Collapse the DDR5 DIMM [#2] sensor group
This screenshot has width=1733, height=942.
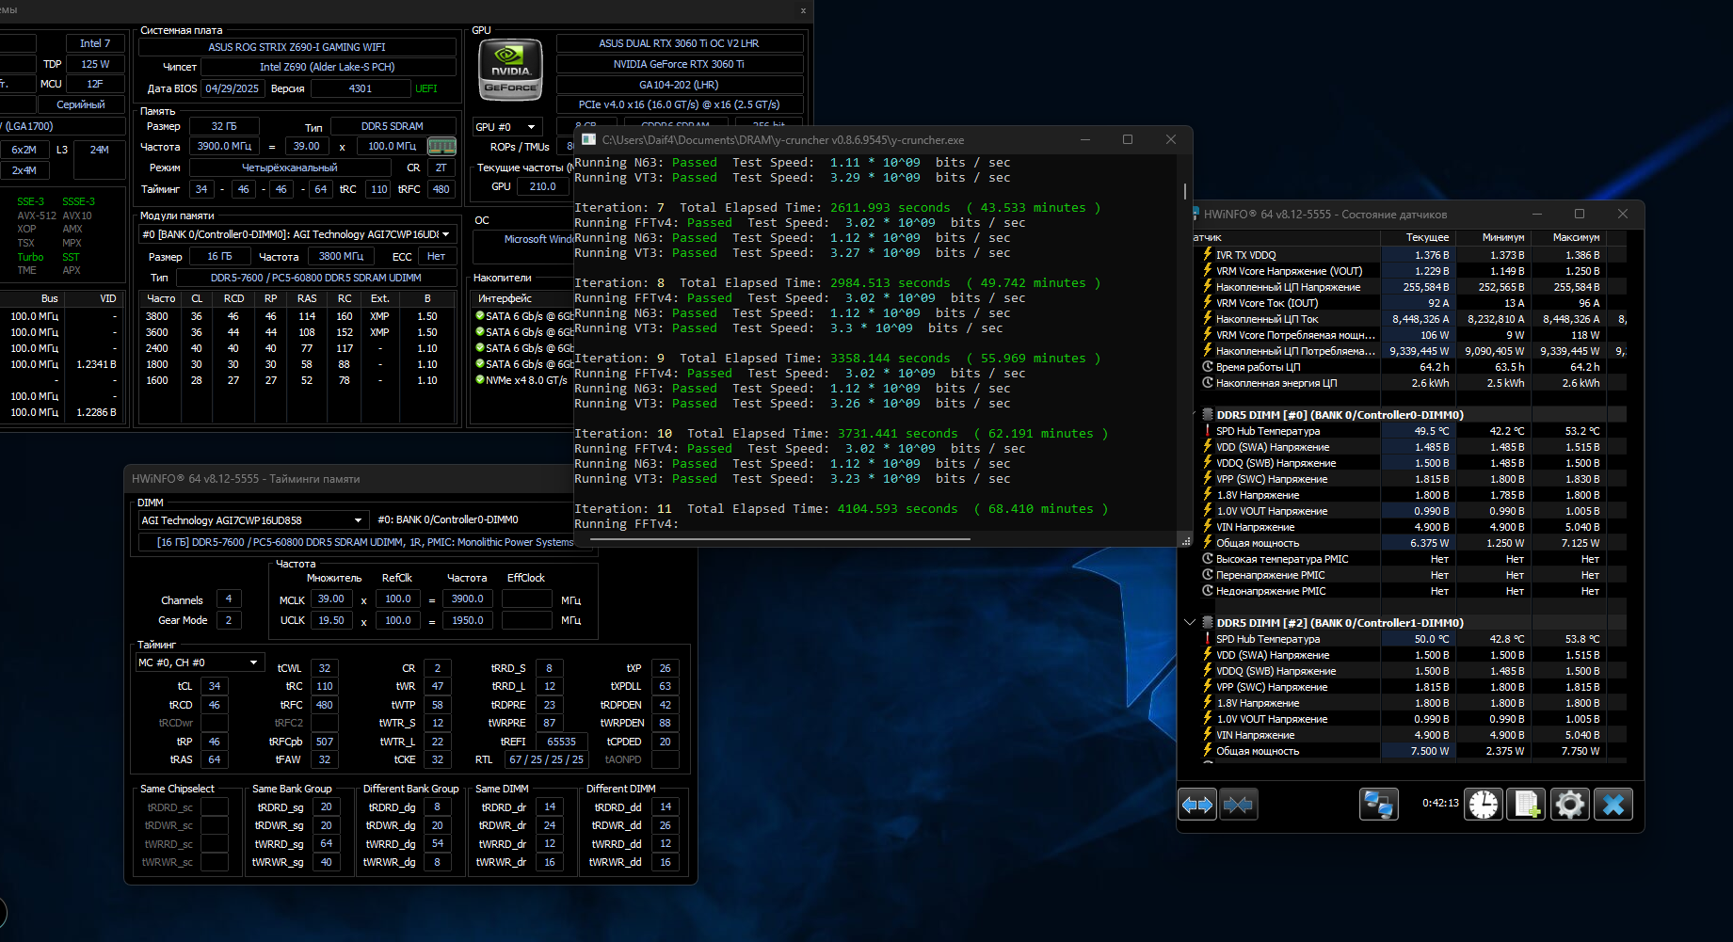tap(1190, 623)
